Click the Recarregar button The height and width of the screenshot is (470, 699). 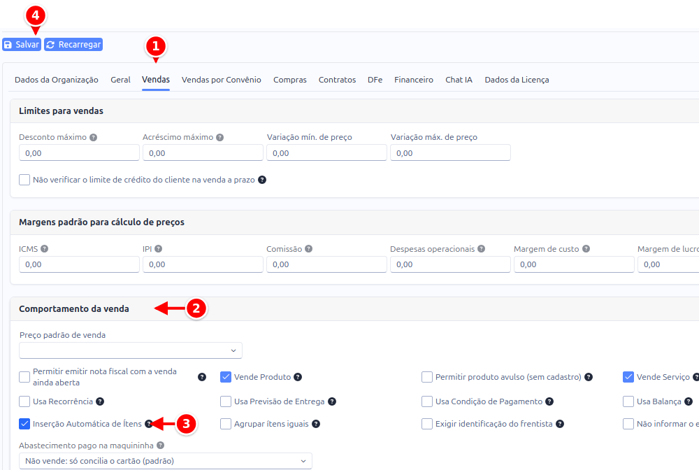[x=73, y=45]
